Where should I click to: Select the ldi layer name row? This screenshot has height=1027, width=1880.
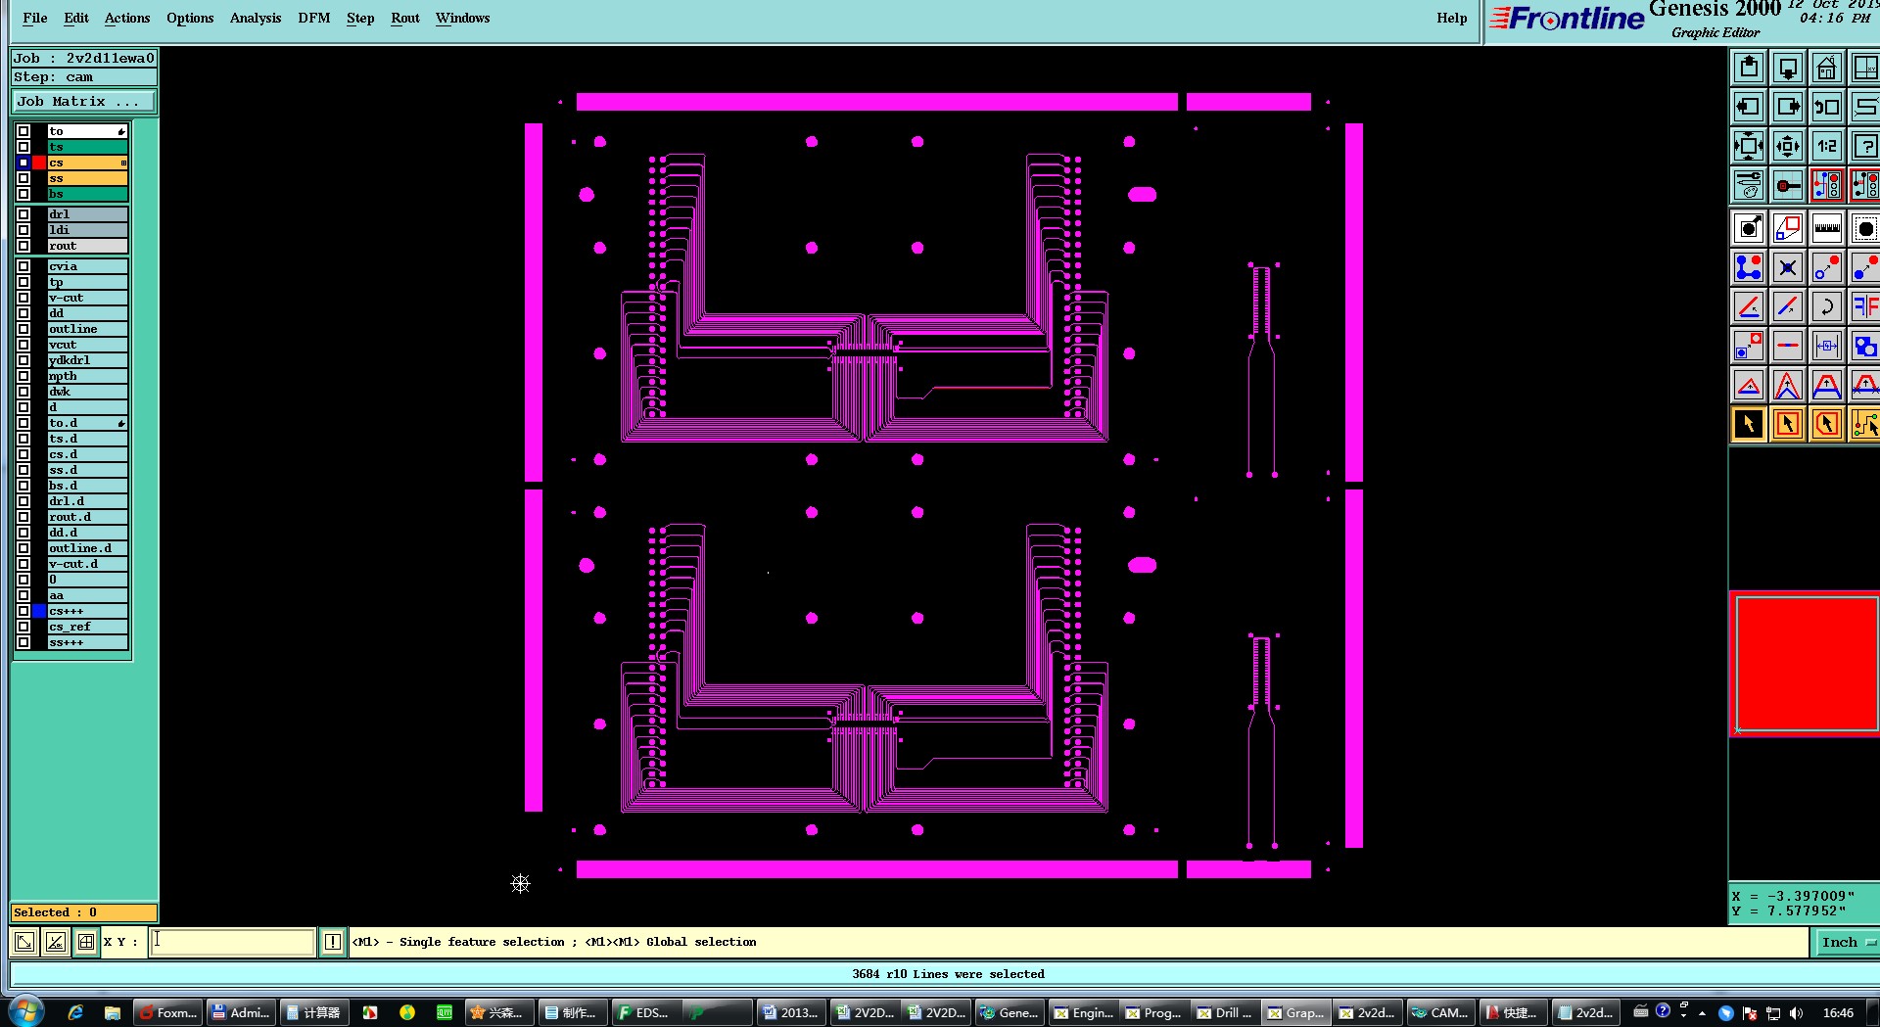88,230
